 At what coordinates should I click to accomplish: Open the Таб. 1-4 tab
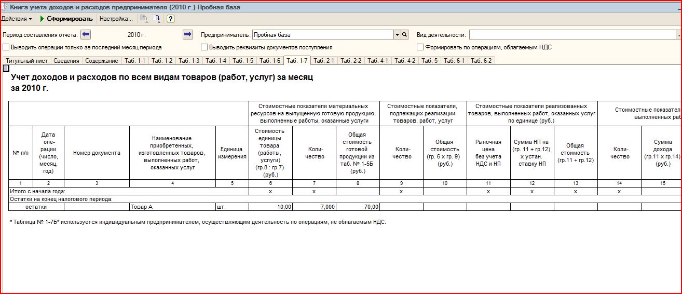(x=216, y=61)
